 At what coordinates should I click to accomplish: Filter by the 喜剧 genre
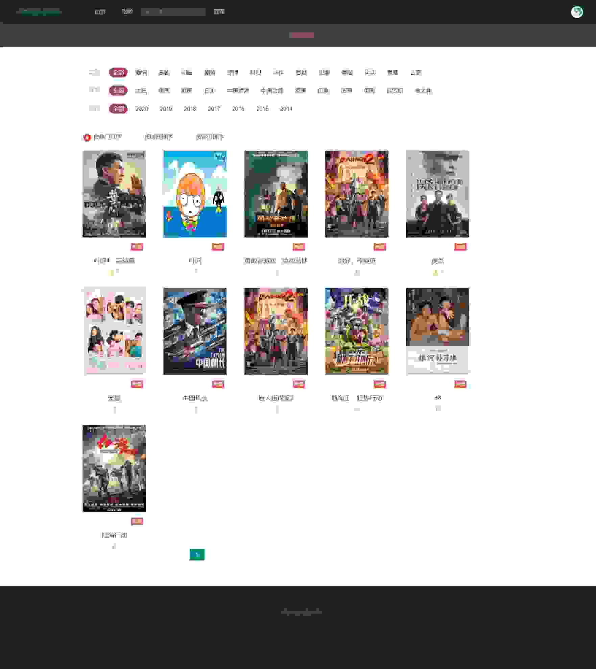pos(164,72)
